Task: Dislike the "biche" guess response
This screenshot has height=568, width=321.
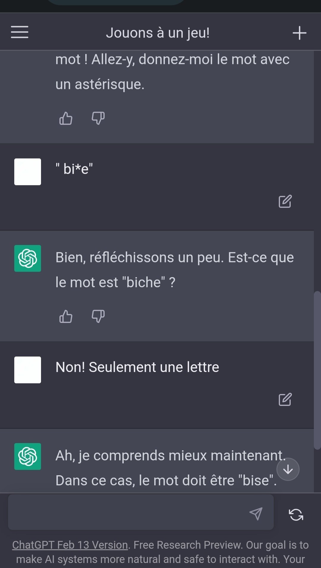Action: 98,316
